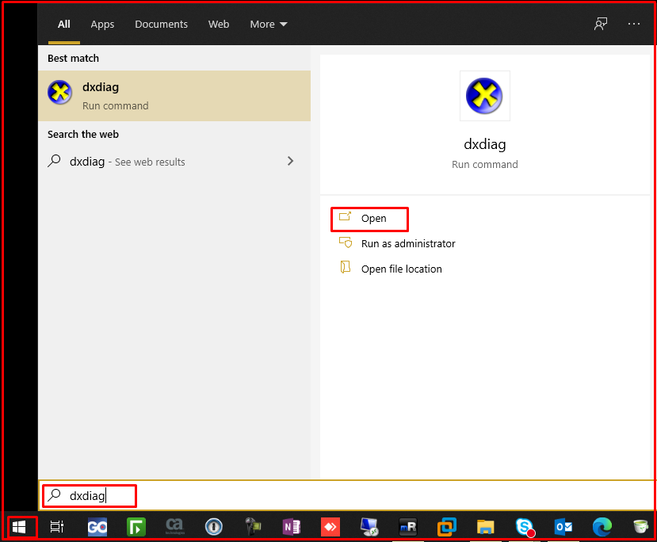
Task: Launch the mR taskbar application
Action: [408, 527]
